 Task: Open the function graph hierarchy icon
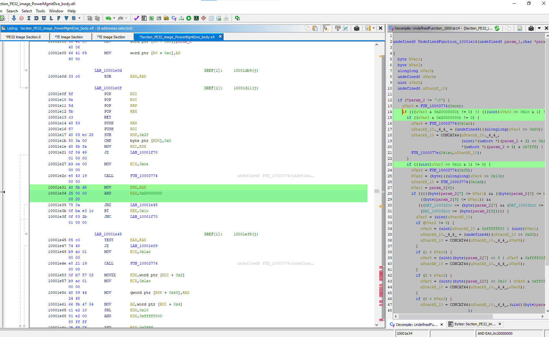click(181, 18)
